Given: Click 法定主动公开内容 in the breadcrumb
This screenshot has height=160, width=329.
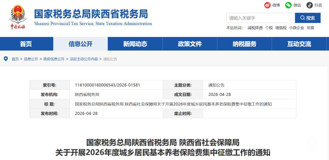Looking at the screenshot, I should [x=84, y=59].
